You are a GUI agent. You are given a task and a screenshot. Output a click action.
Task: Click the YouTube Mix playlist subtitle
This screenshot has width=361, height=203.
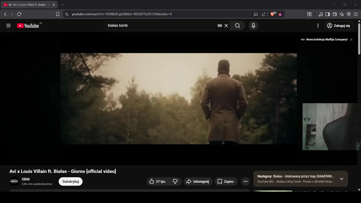click(x=296, y=182)
